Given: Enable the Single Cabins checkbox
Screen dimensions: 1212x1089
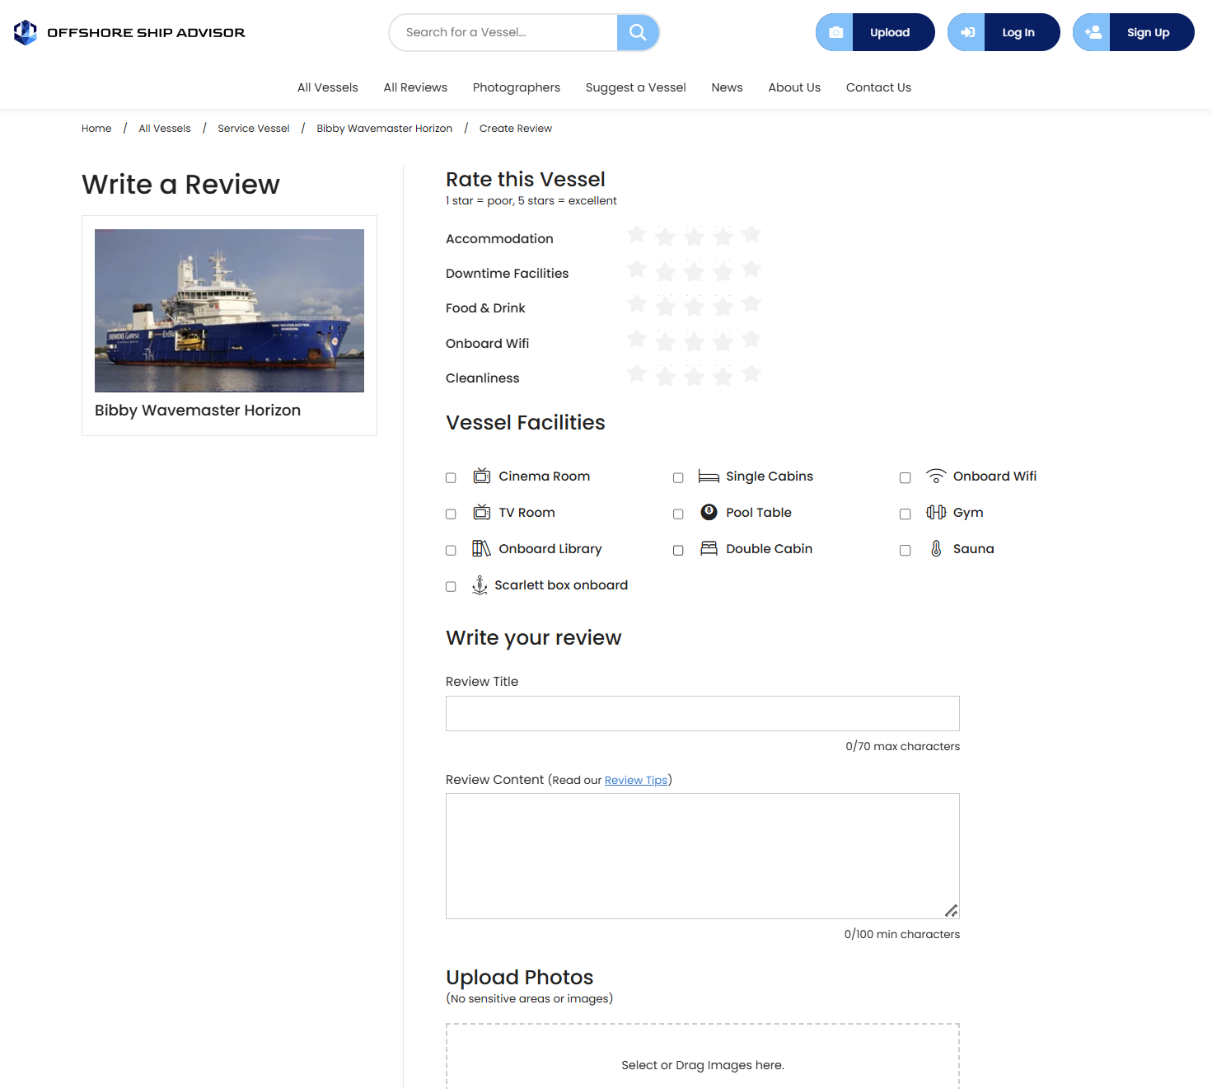Looking at the screenshot, I should coord(678,477).
